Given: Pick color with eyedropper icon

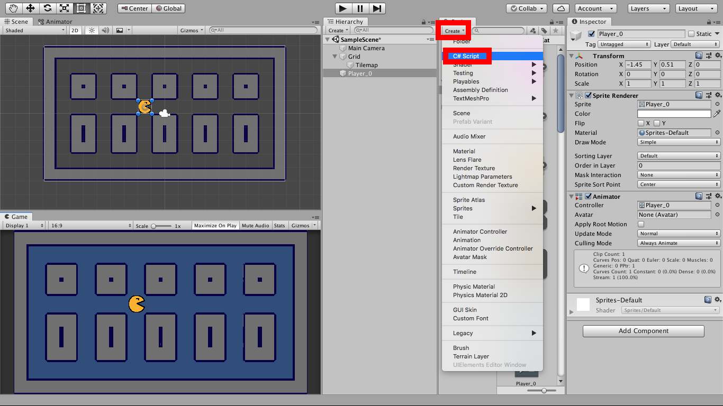Looking at the screenshot, I should pos(717,114).
